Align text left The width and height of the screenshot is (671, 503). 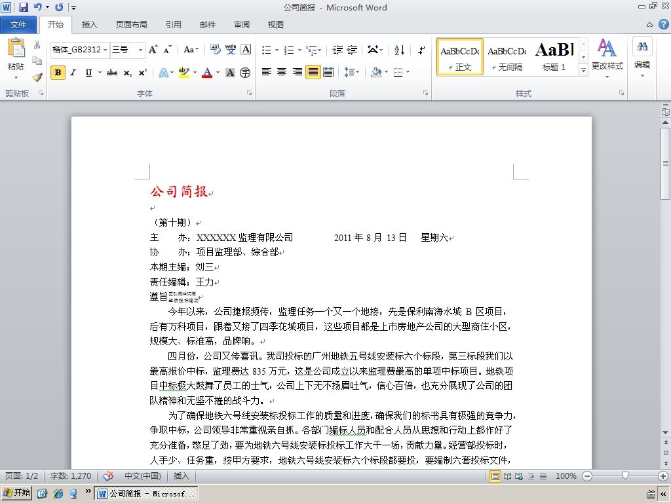point(266,72)
